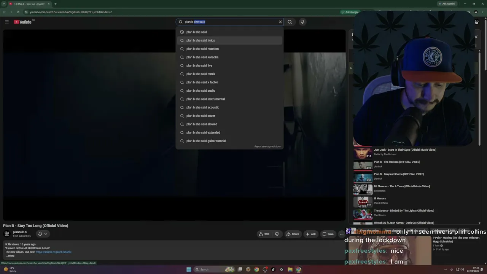Image resolution: width=487 pixels, height=274 pixels.
Task: Choose suggestion 'plan b she said karaoke'
Action: tap(229, 57)
